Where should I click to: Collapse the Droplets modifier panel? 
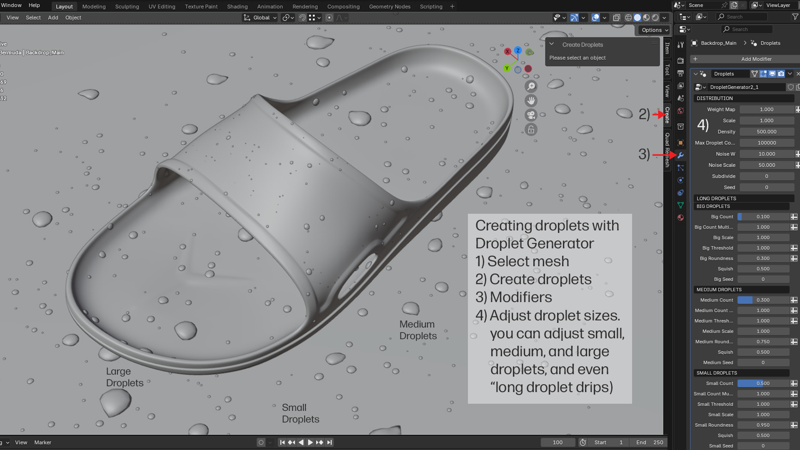tap(695, 74)
